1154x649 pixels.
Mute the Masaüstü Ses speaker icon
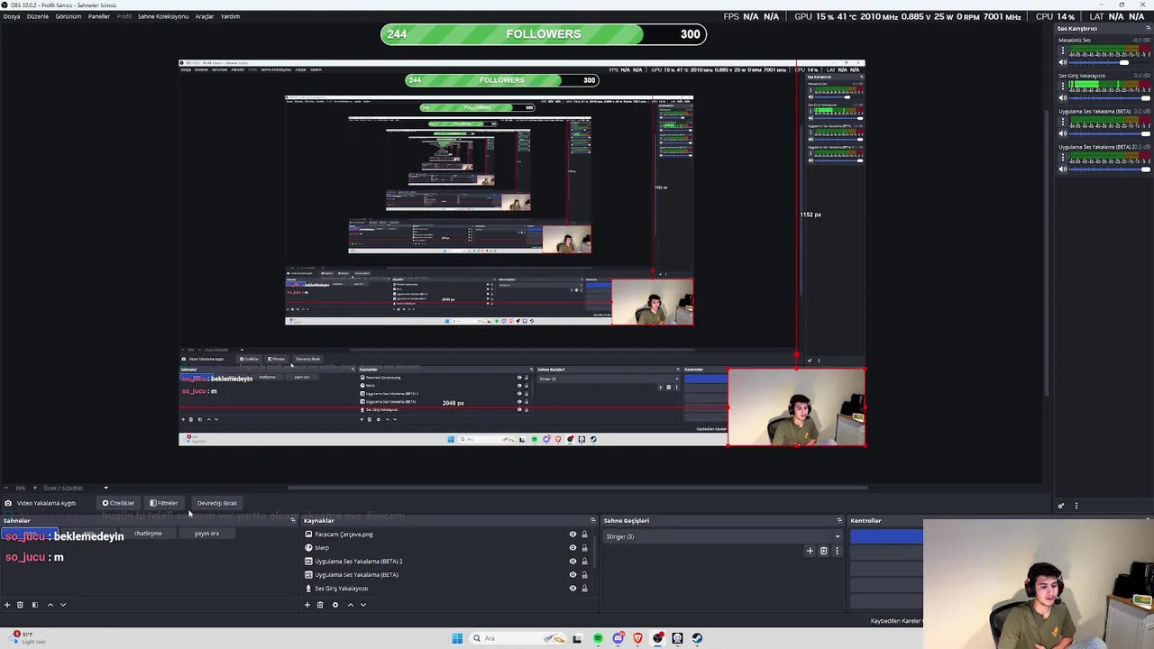point(1062,62)
